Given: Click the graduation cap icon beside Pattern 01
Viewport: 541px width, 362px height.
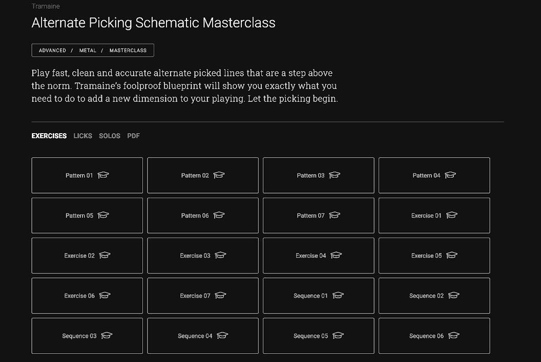Looking at the screenshot, I should click(x=103, y=175).
